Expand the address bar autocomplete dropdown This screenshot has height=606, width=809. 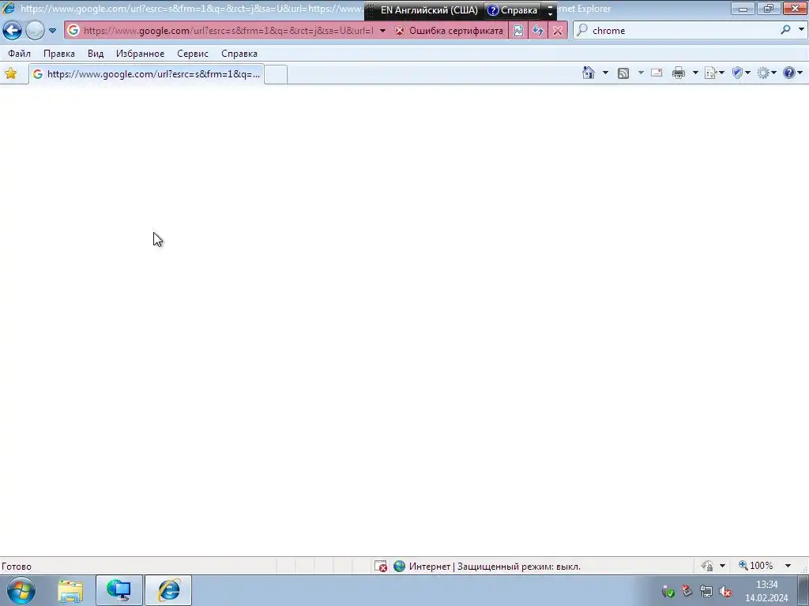click(382, 31)
